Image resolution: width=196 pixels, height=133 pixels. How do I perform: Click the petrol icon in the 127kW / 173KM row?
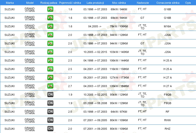[50, 77]
